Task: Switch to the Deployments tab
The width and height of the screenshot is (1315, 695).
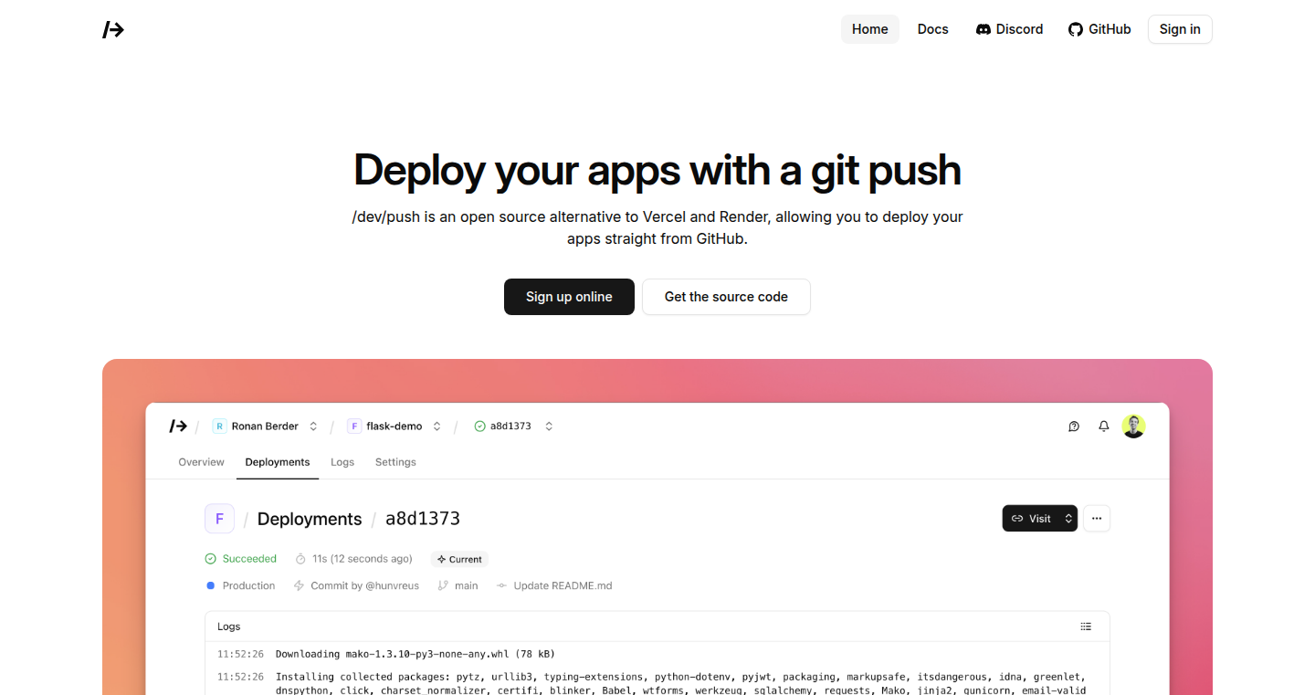Action: [278, 462]
